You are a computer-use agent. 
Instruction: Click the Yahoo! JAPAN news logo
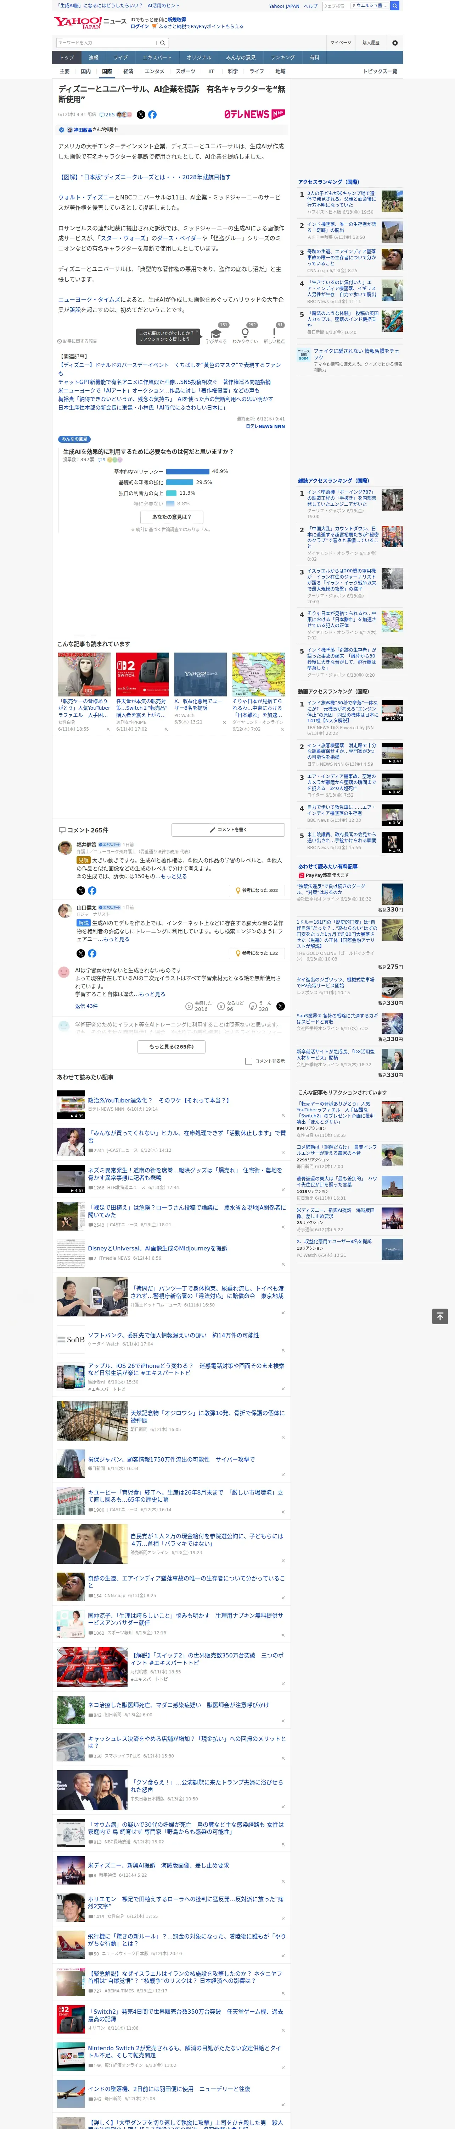pyautogui.click(x=91, y=22)
